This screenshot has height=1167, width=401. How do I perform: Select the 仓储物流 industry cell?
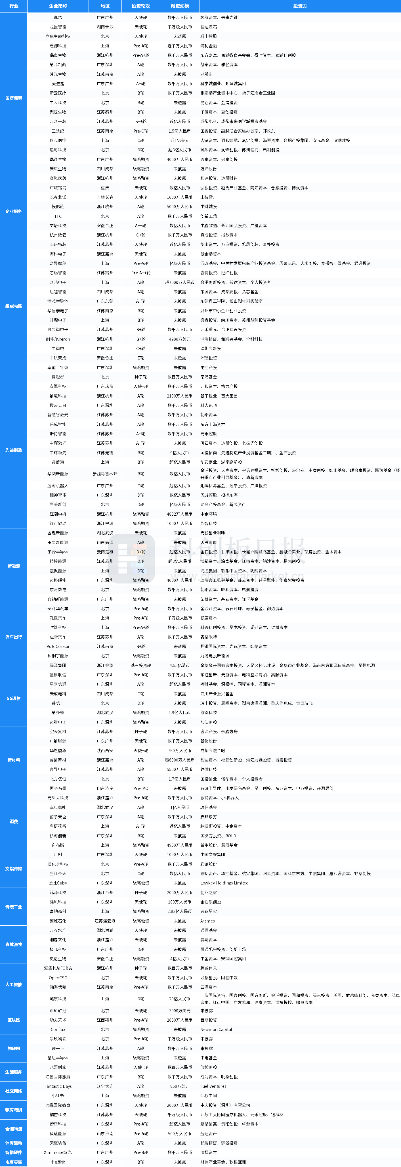14,1129
